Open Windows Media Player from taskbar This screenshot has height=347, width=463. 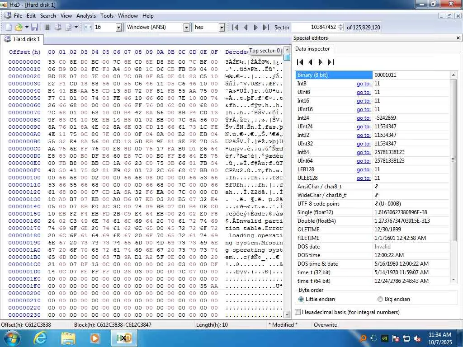point(95,338)
